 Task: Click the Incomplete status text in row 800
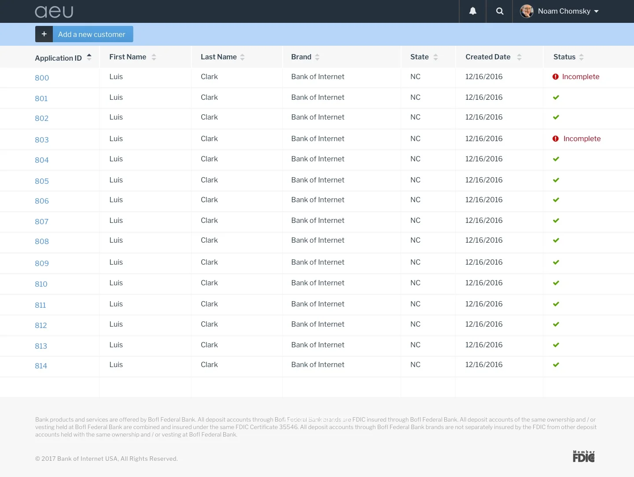[x=581, y=76]
